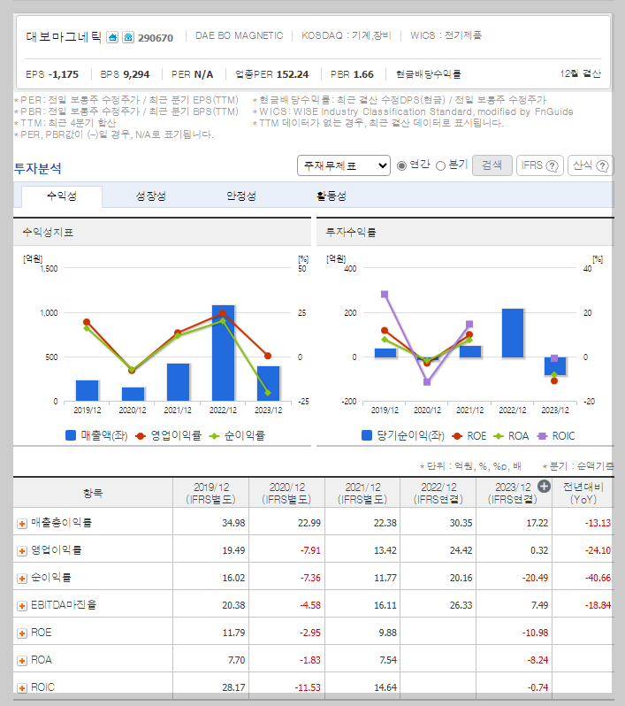Toggle ROA legend green marker
The image size is (625, 706).
pyautogui.click(x=499, y=436)
